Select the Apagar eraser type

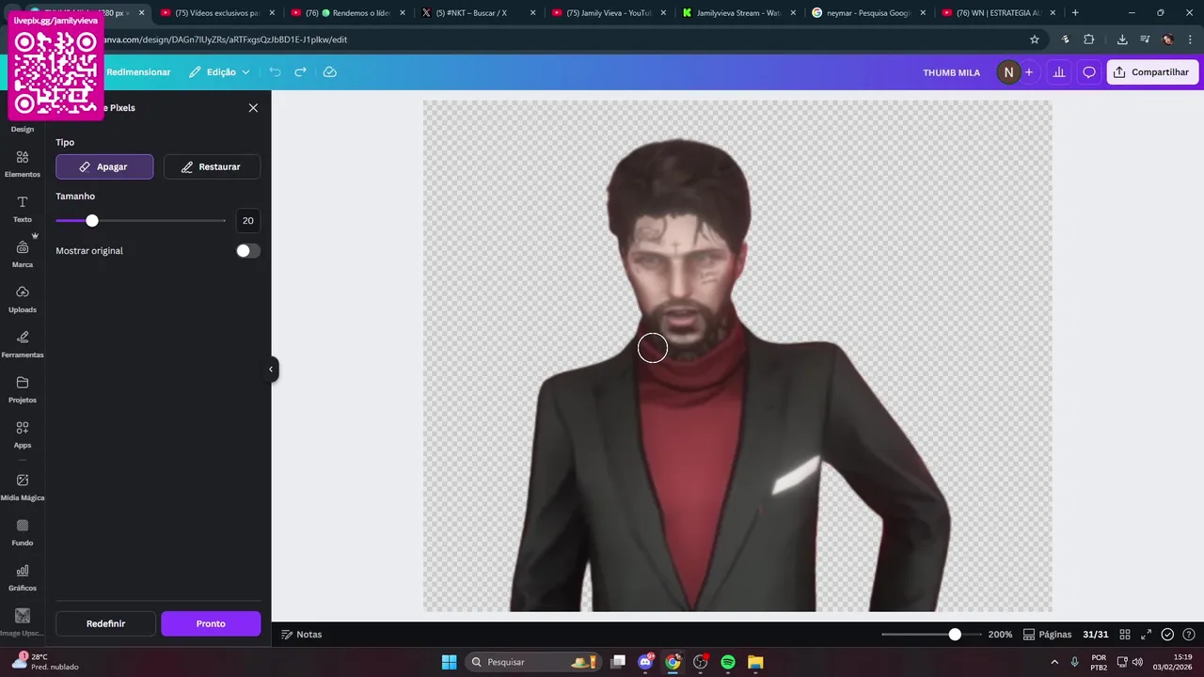[x=104, y=166]
